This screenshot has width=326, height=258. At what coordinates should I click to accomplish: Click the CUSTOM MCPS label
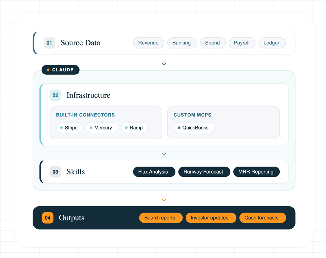[192, 115]
